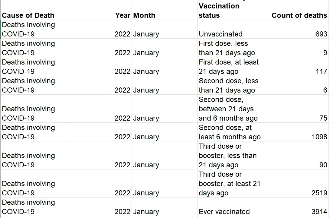Select the 'First dose, less than 21 days ago' cell

pos(230,48)
